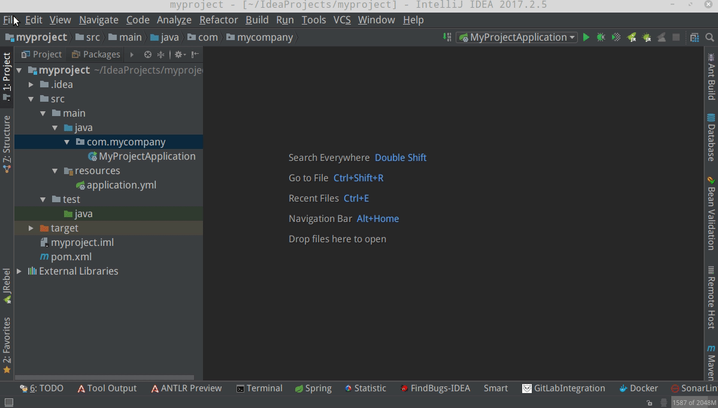This screenshot has width=718, height=408.
Task: Expand the target folder
Action: point(31,229)
